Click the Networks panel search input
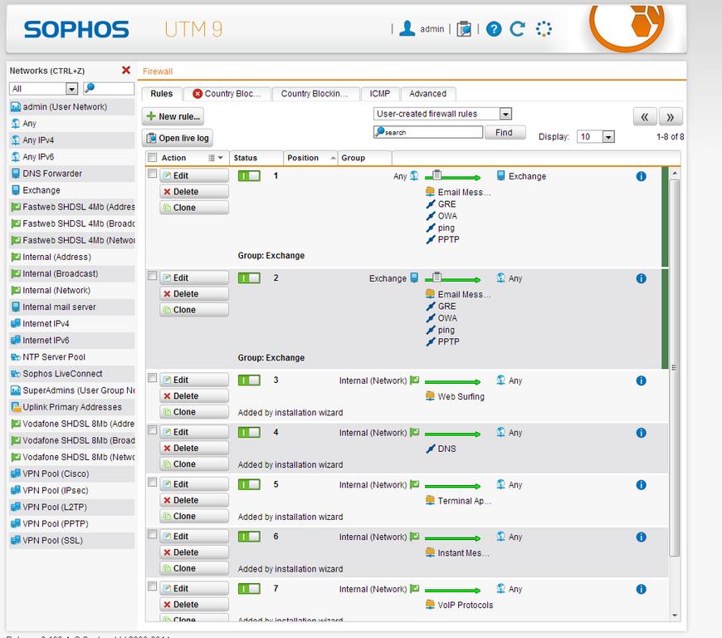The height and width of the screenshot is (638, 722). [x=109, y=88]
